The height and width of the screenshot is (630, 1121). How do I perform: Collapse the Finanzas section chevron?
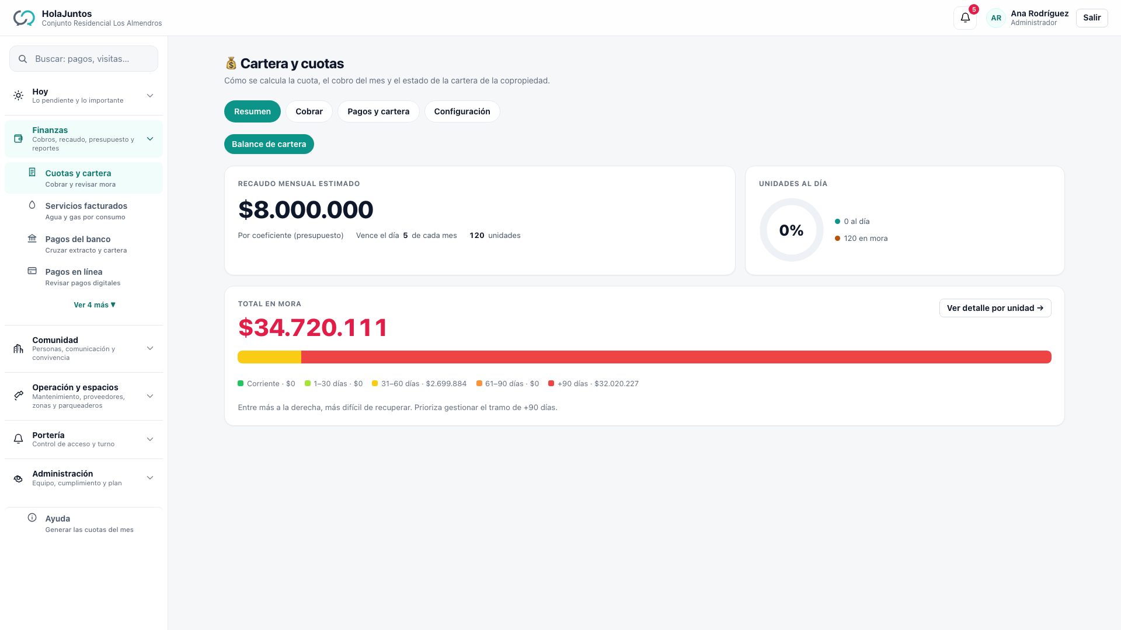pos(150,139)
